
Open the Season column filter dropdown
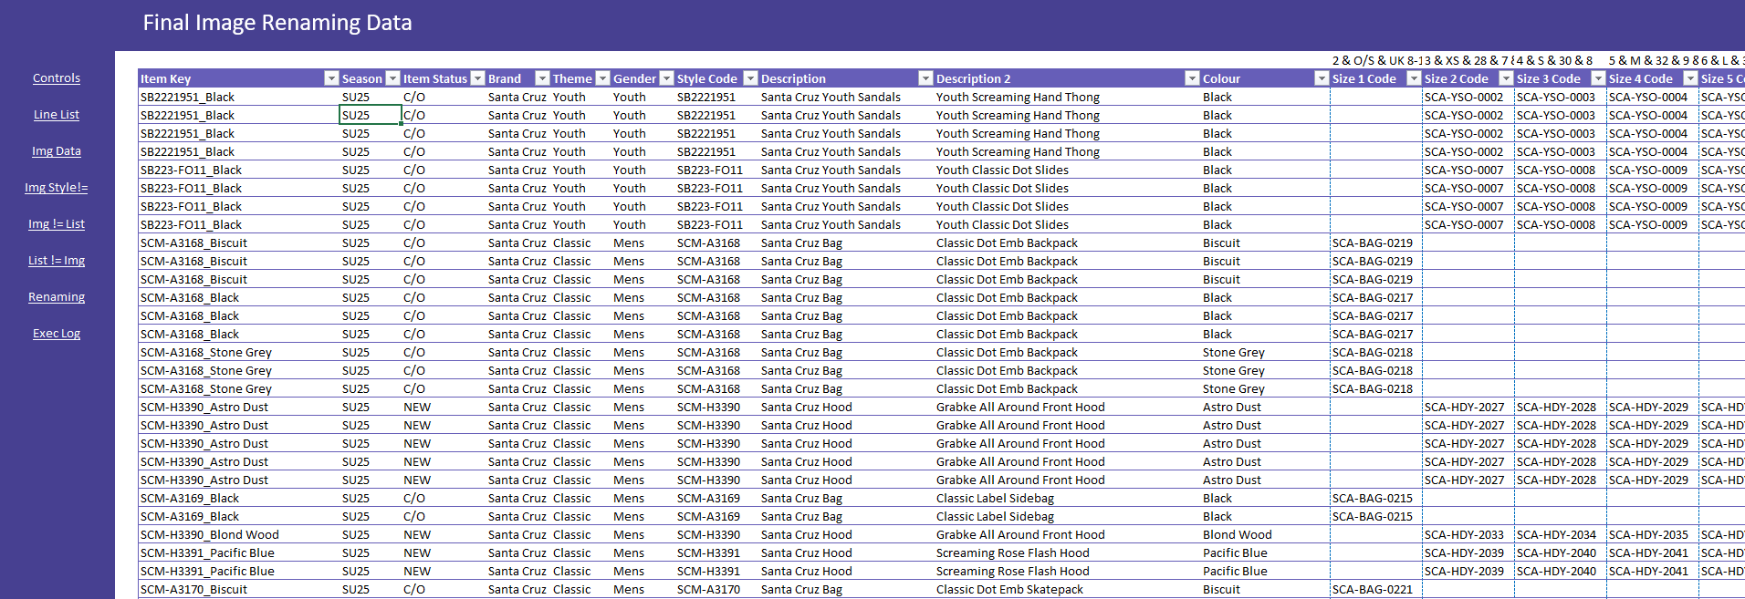(392, 78)
